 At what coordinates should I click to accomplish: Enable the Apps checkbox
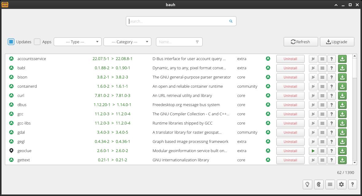coord(37,42)
